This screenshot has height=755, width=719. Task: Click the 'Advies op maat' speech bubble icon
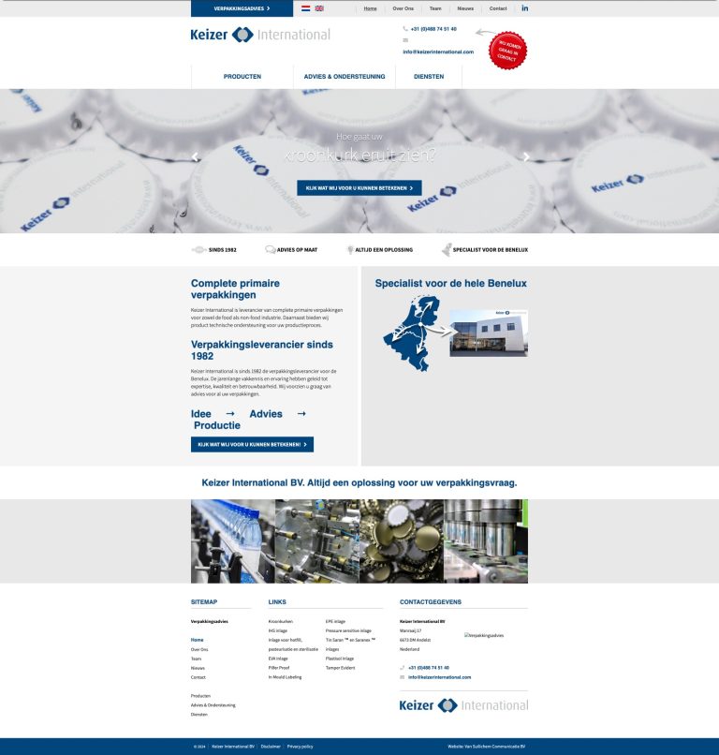coord(270,249)
